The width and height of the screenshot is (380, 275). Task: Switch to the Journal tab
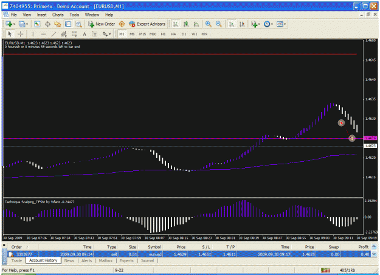tap(147, 260)
